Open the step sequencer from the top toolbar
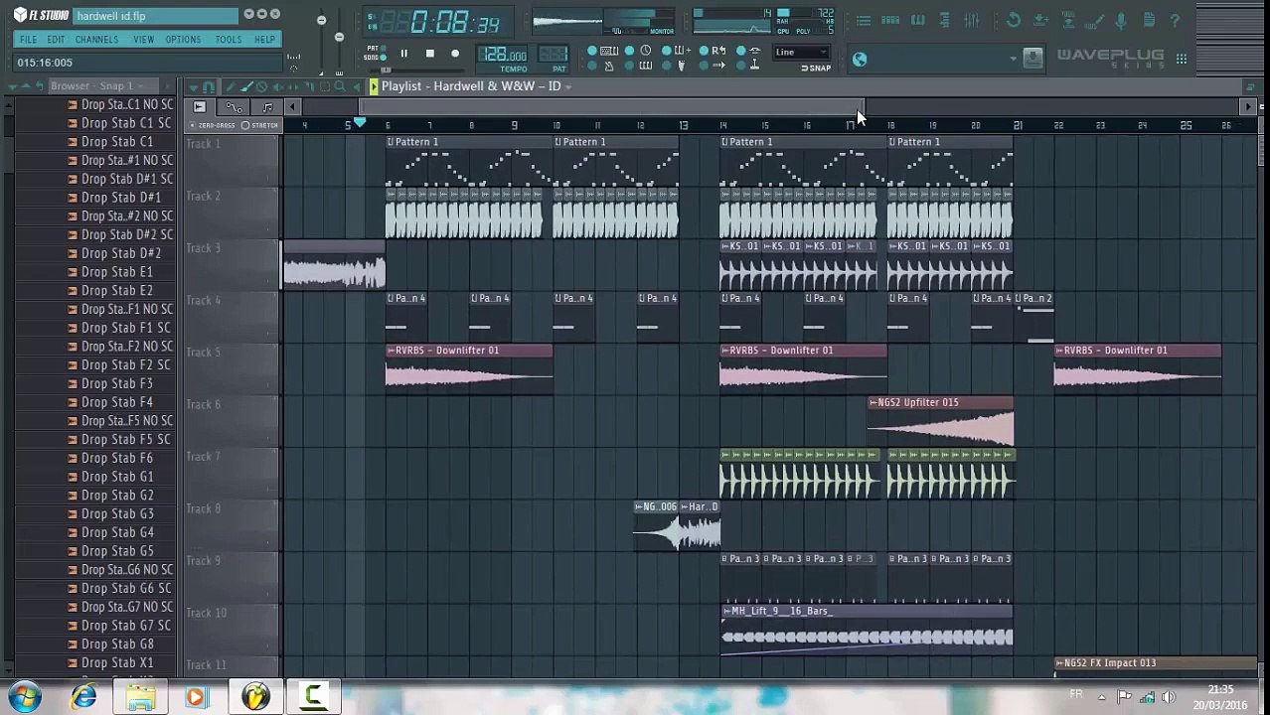 click(890, 20)
